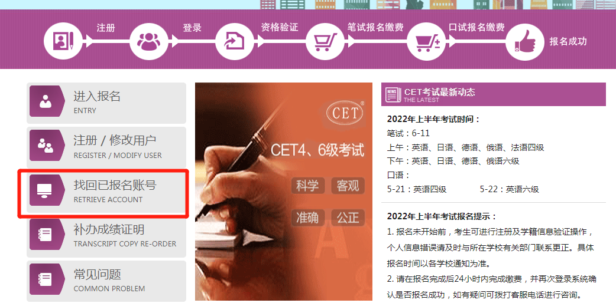Click the CET oval logo on banner
This screenshot has height=303, width=616.
[345, 113]
